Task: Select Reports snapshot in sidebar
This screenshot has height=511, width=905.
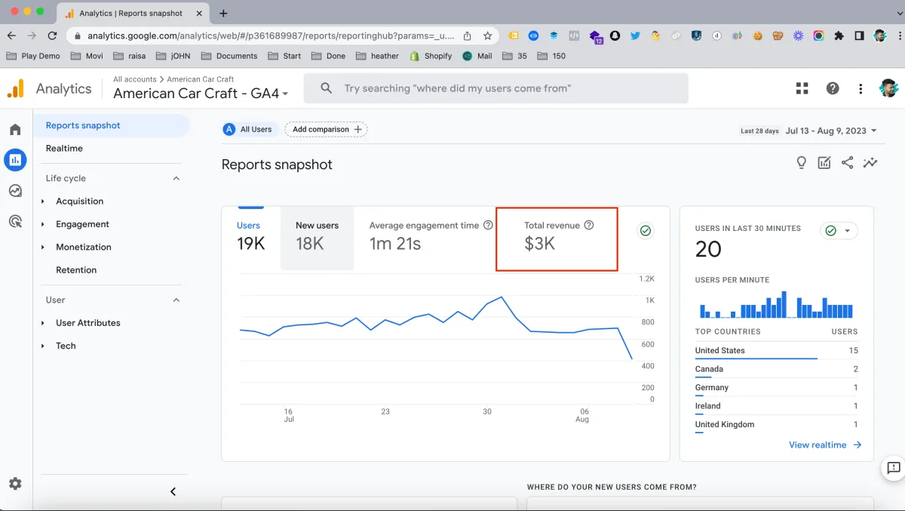Action: pyautogui.click(x=112, y=125)
